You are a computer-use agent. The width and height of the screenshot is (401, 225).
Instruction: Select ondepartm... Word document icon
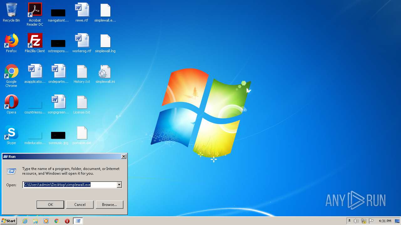[x=58, y=74]
